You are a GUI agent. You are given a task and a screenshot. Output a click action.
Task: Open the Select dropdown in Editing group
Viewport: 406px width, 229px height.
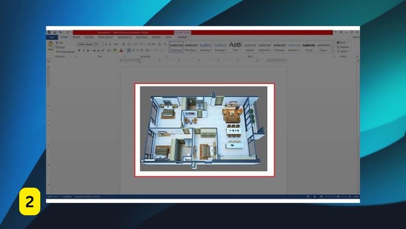pos(343,51)
